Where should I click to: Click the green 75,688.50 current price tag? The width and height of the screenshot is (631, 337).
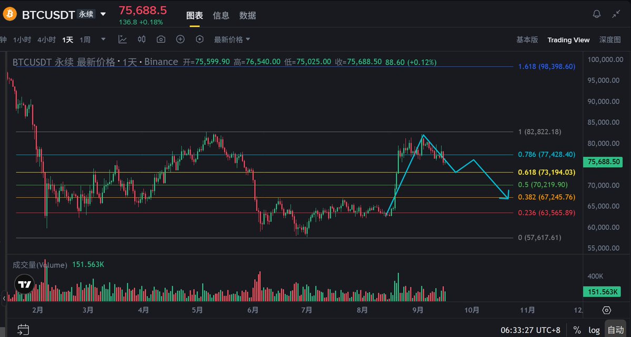coord(602,161)
